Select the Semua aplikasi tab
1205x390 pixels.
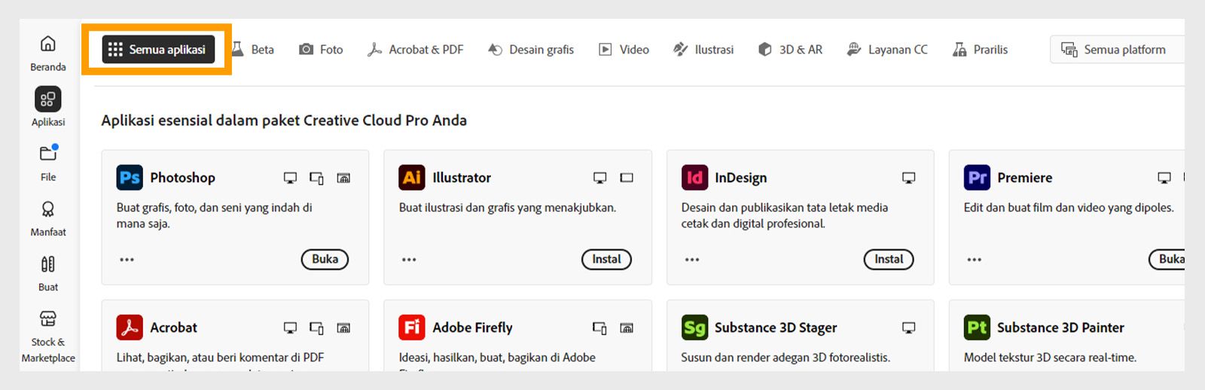[x=158, y=50]
